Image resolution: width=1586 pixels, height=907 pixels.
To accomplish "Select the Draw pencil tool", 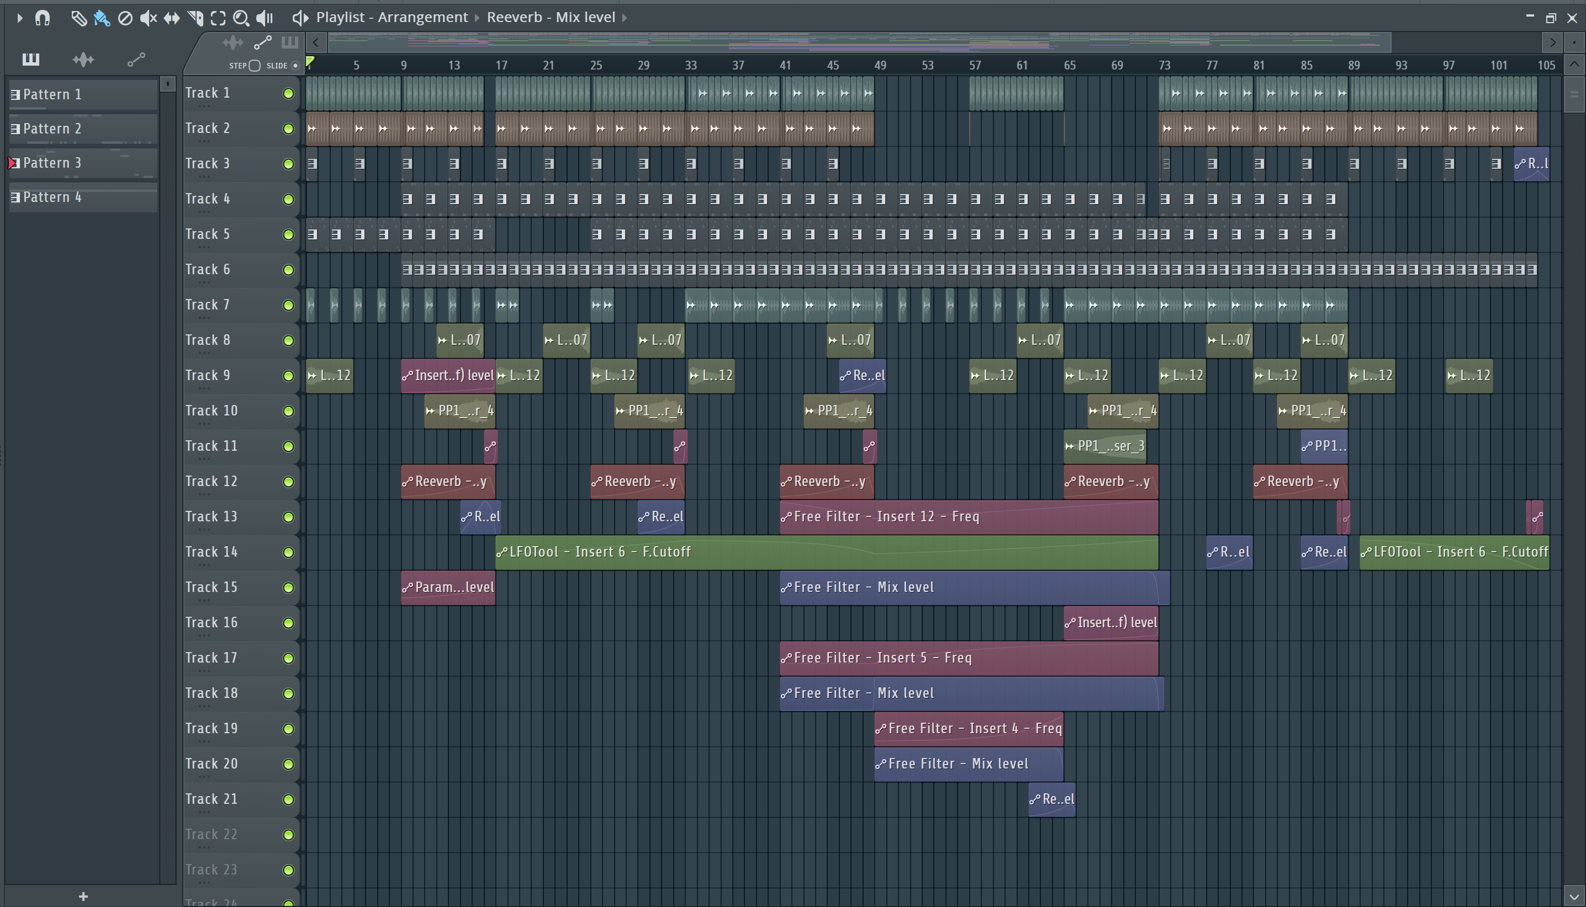I will click(78, 18).
